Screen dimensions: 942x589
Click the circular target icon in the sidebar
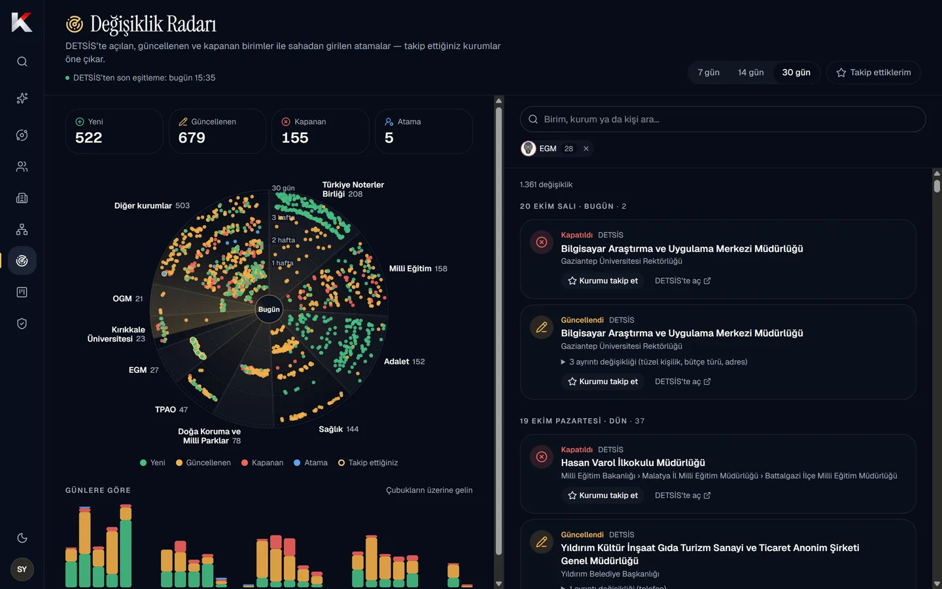click(x=22, y=135)
